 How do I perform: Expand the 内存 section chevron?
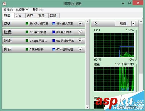point(80,49)
